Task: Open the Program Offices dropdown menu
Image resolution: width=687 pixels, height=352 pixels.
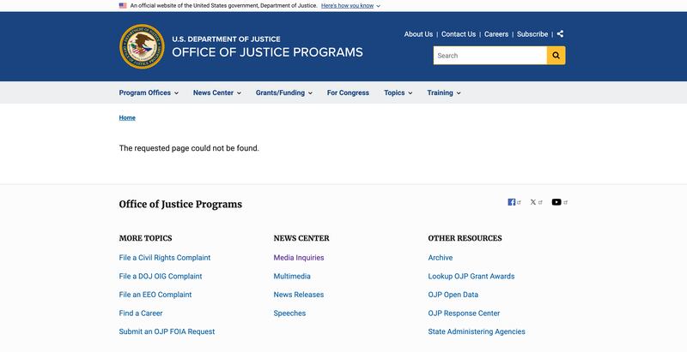Action: (x=149, y=92)
